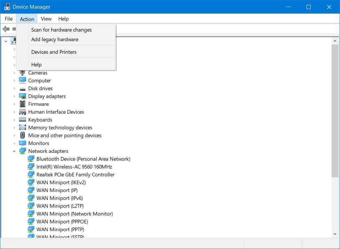Open the Help menu in menu bar
This screenshot has width=340, height=249.
[x=63, y=19]
